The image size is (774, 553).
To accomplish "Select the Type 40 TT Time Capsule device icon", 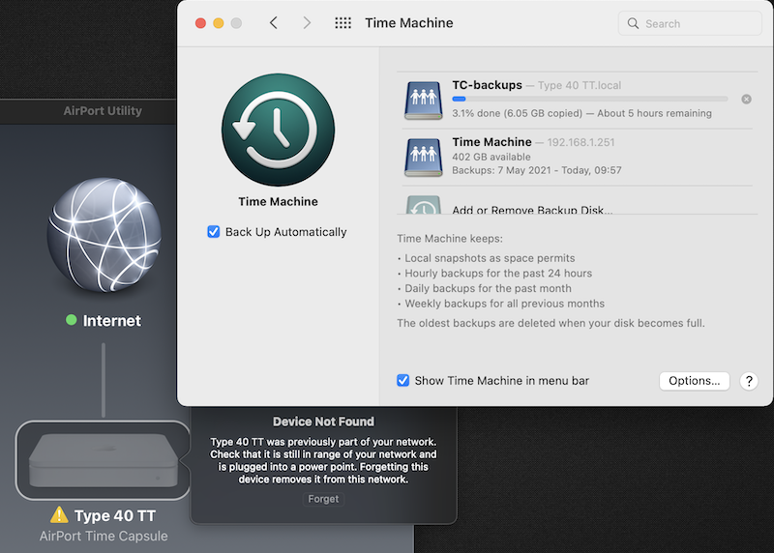I will (x=104, y=460).
